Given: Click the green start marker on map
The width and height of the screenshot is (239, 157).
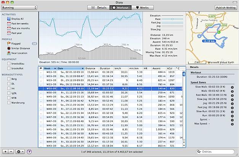Looking at the screenshot, I should point(219,32).
